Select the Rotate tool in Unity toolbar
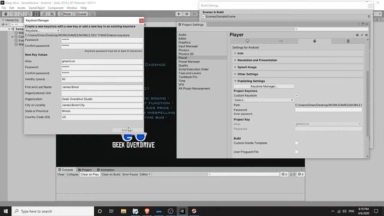384x216 pixels. (21, 14)
